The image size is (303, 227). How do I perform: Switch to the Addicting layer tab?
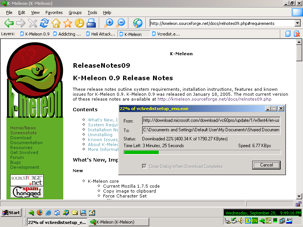pos(67,34)
